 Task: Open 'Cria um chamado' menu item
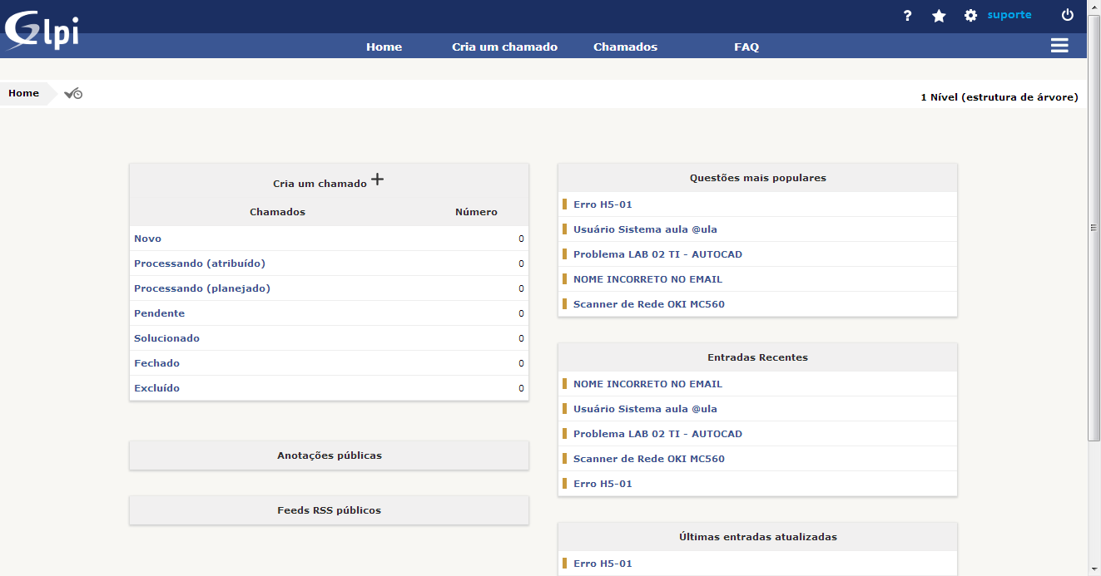[504, 47]
